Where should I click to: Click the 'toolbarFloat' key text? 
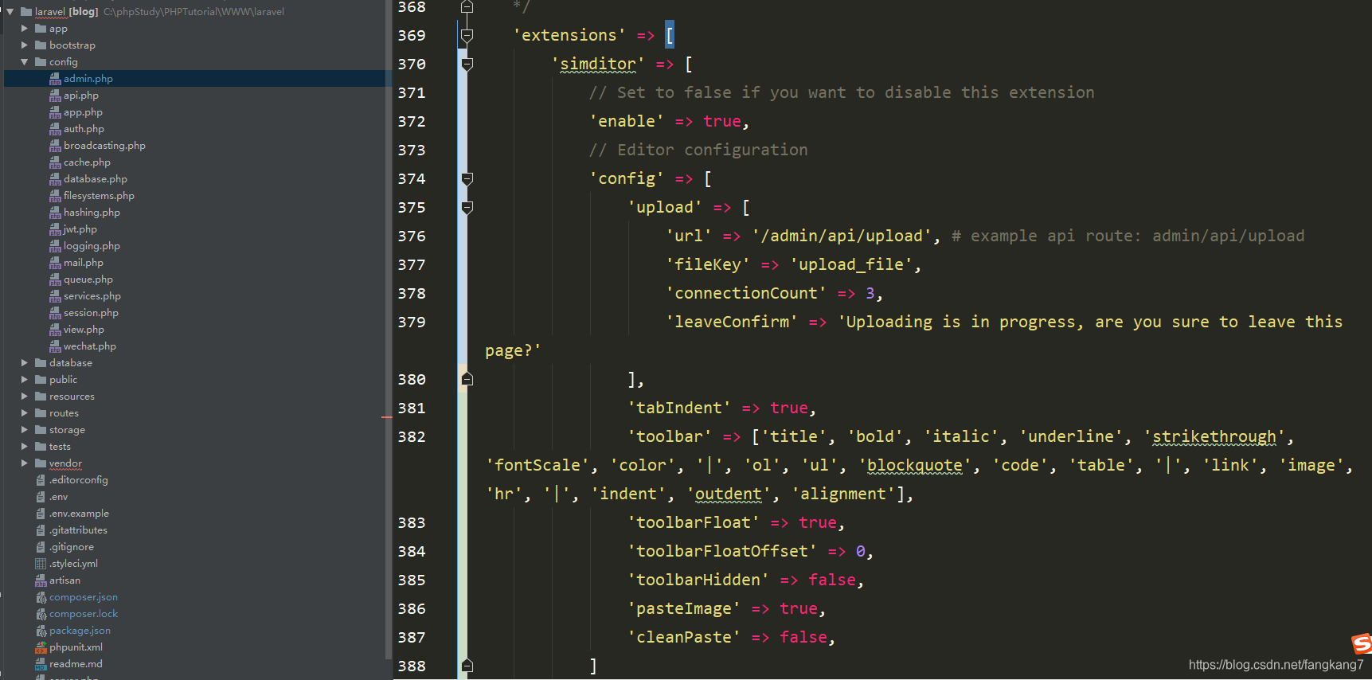pos(694,522)
